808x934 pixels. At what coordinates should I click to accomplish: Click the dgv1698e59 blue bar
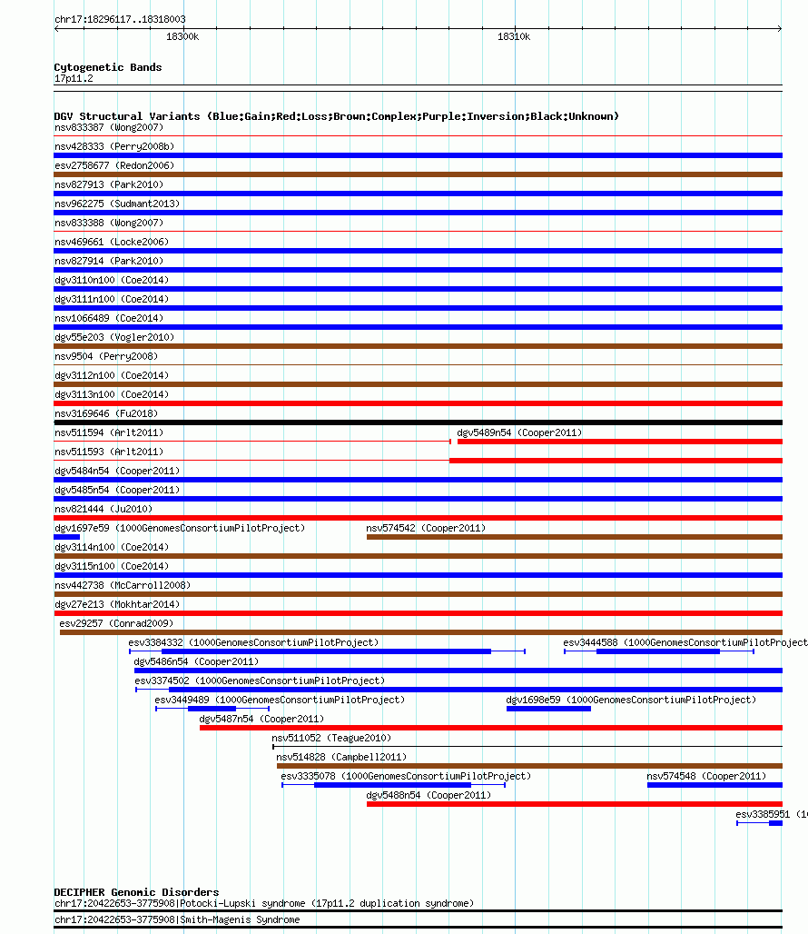548,709
